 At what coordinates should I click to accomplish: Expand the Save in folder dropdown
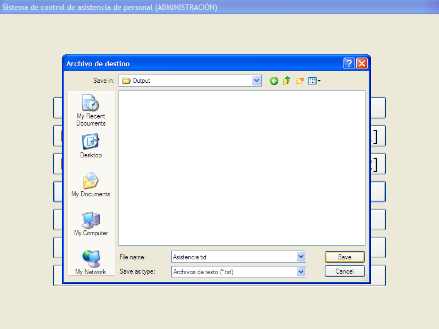click(257, 81)
